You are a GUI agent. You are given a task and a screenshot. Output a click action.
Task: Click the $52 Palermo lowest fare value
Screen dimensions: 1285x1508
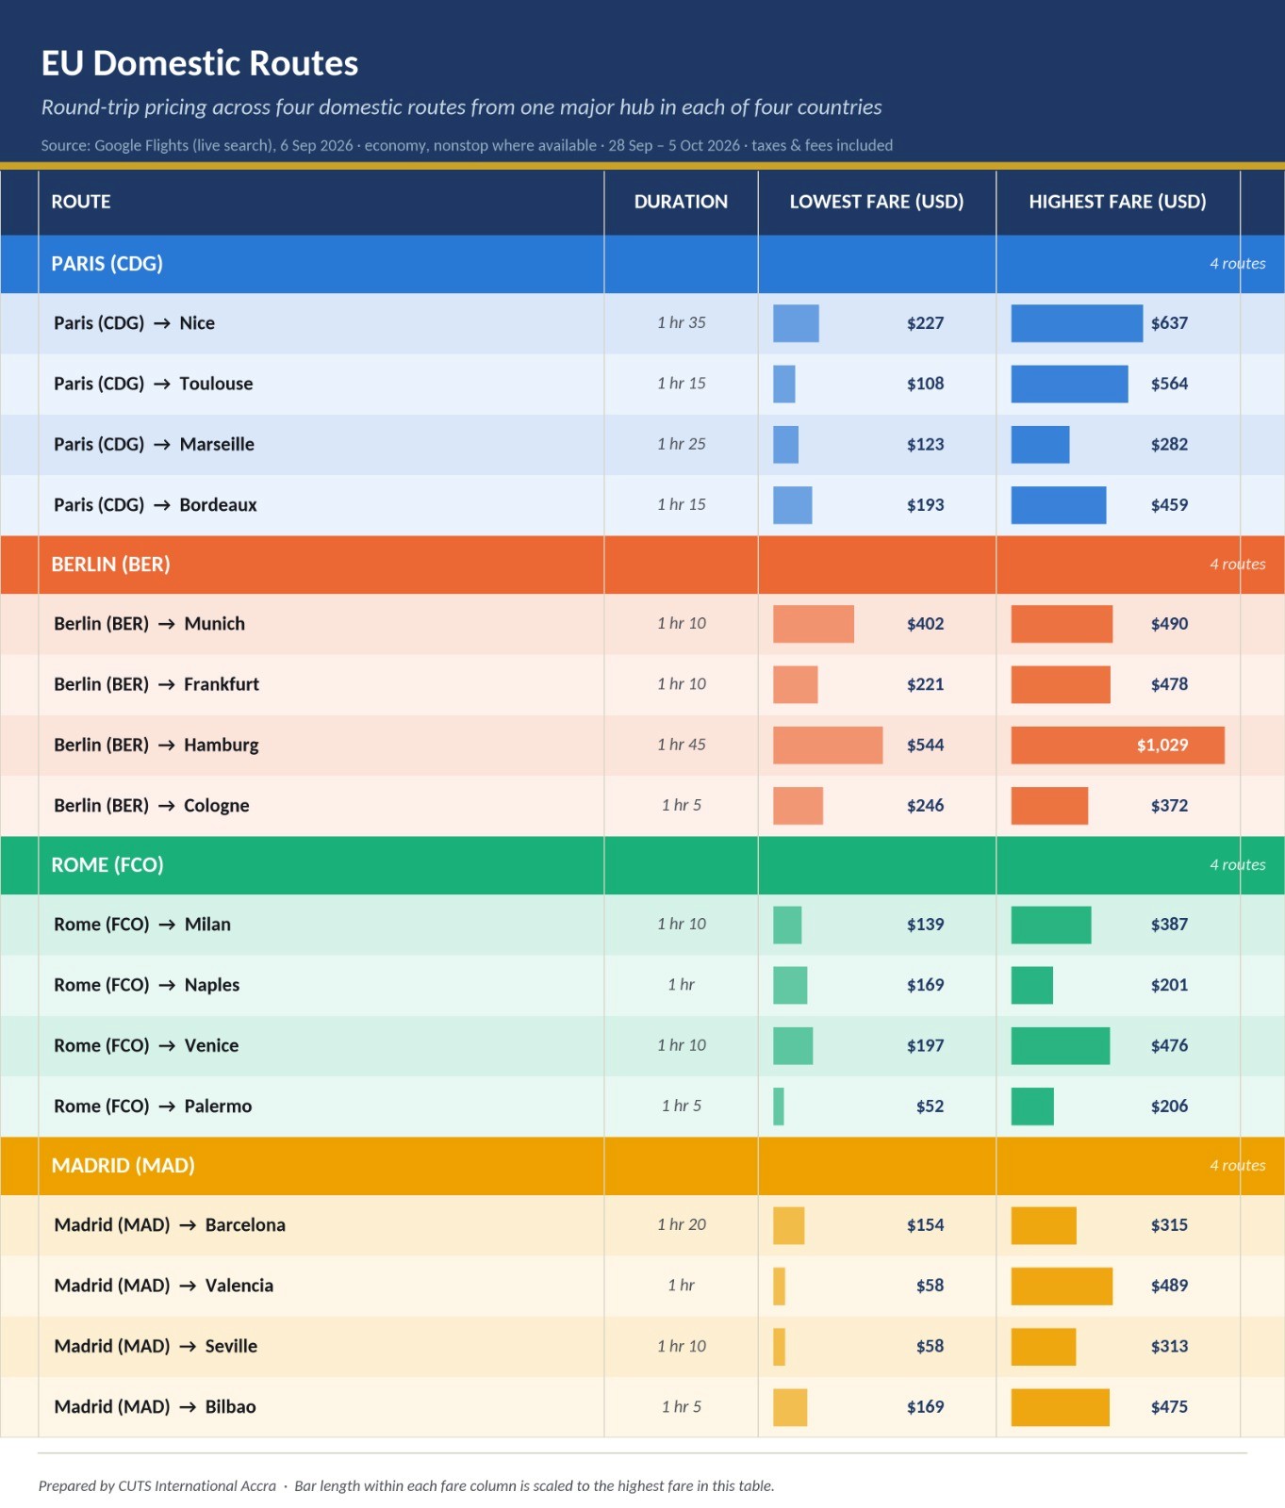(930, 1106)
